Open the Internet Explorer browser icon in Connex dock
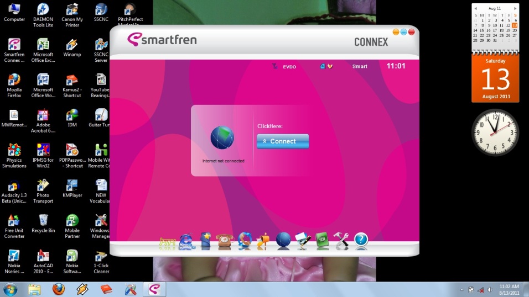The image size is (529, 297). coord(186,241)
